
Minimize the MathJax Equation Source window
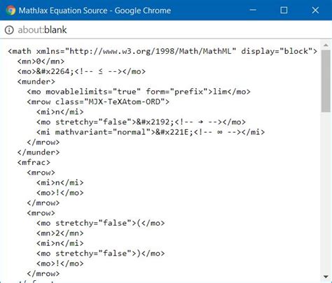point(253,10)
